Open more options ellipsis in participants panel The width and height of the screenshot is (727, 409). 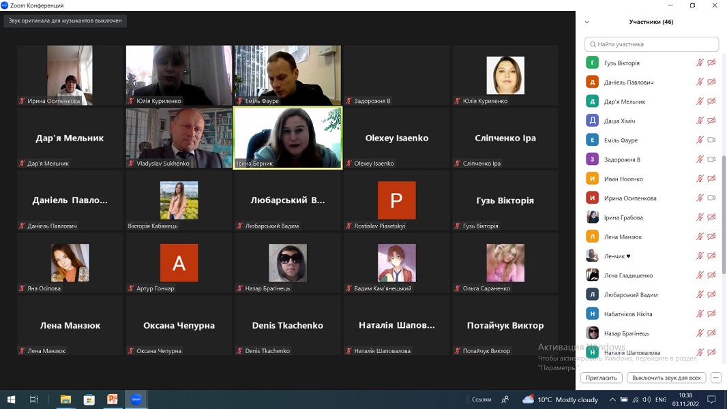[715, 378]
